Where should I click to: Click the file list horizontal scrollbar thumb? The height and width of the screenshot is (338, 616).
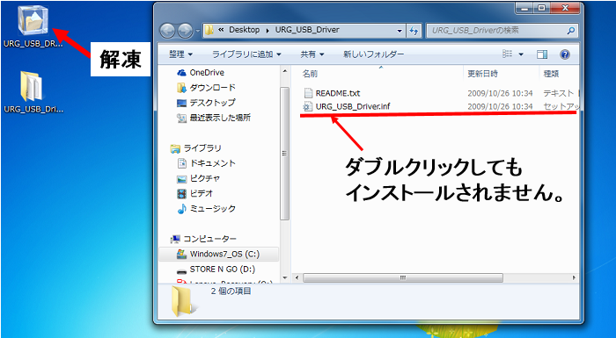(403, 277)
